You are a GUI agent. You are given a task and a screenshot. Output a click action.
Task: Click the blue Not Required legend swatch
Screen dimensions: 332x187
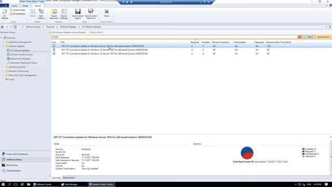(x=303, y=154)
